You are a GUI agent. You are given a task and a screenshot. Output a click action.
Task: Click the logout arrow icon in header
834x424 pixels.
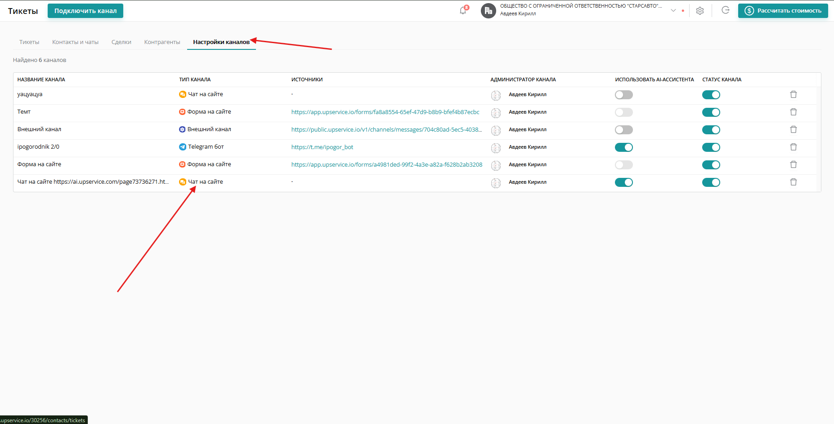point(726,10)
